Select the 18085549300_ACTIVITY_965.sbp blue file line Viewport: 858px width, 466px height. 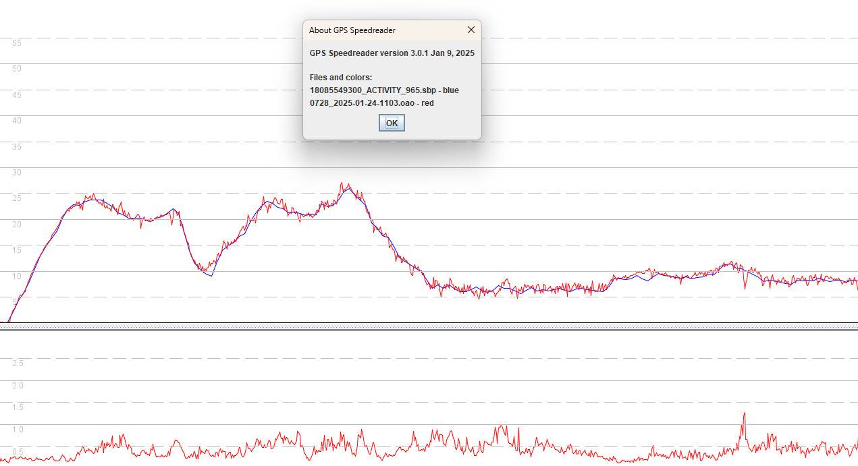[383, 90]
